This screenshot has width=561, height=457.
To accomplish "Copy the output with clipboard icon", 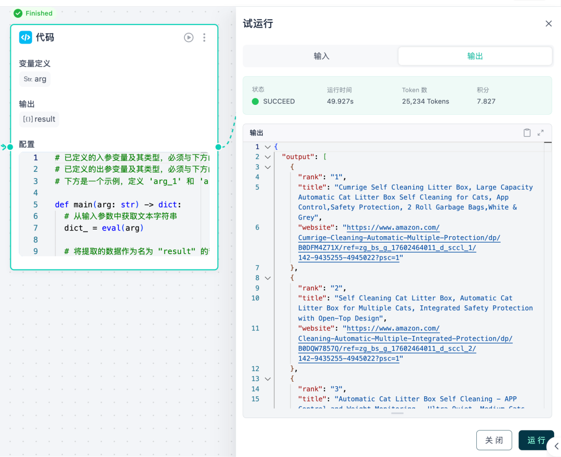I will tap(527, 133).
